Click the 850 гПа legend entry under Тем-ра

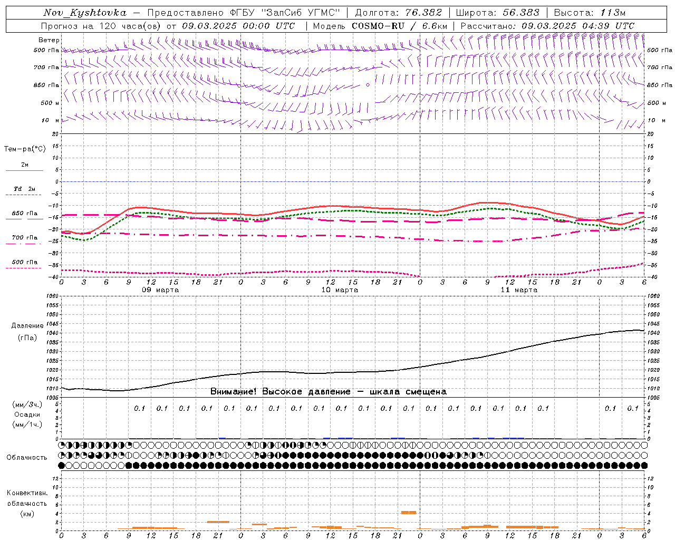point(24,216)
